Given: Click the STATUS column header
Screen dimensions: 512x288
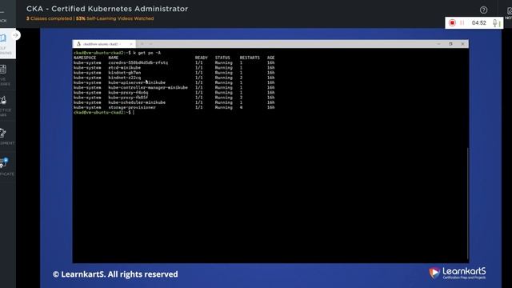Looking at the screenshot, I should pyautogui.click(x=222, y=58).
